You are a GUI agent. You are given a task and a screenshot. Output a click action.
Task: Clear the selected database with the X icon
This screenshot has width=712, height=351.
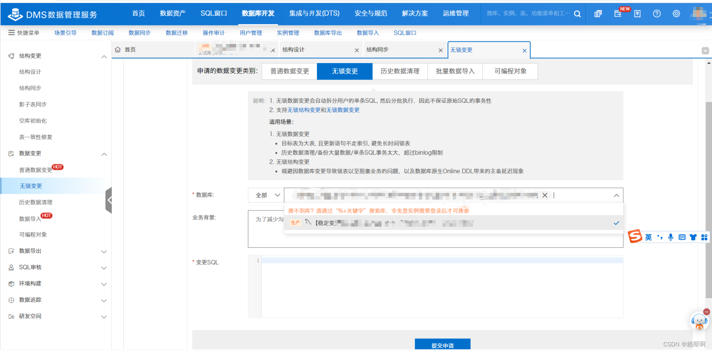[x=545, y=195]
